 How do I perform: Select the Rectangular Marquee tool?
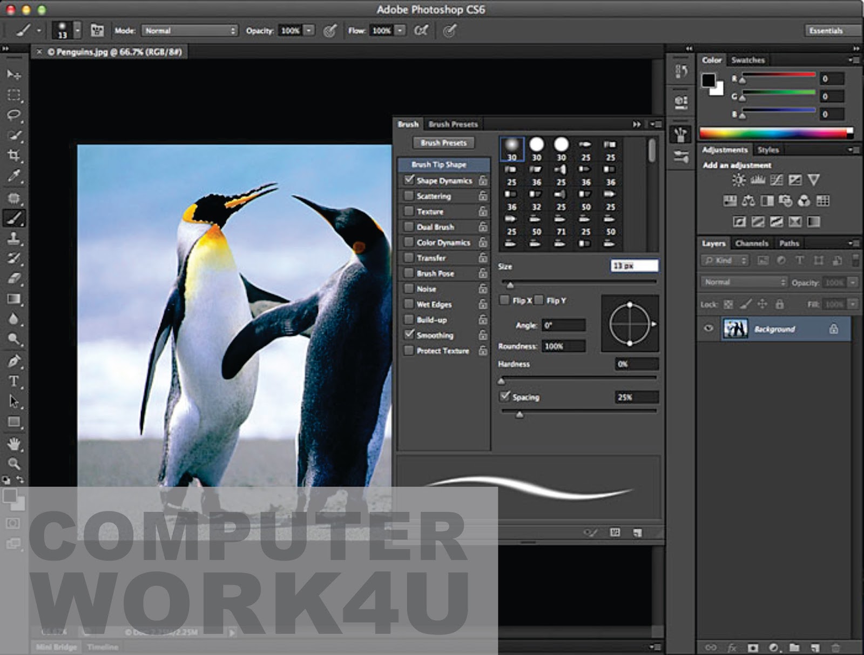[x=14, y=95]
